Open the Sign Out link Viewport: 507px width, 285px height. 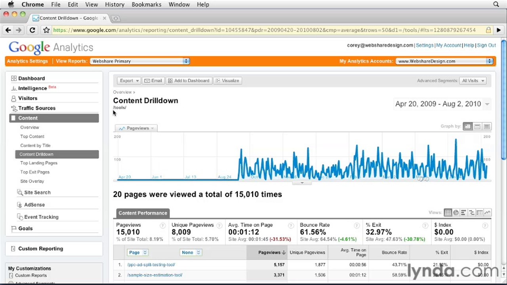point(486,46)
